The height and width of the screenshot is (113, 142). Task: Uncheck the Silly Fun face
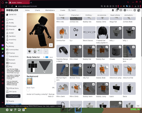93,66
